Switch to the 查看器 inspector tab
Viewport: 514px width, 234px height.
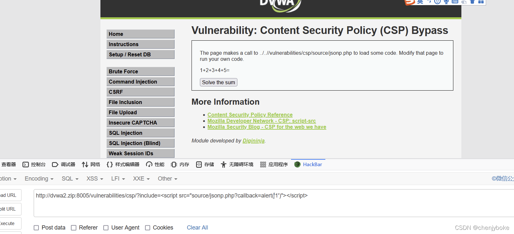tap(8, 165)
